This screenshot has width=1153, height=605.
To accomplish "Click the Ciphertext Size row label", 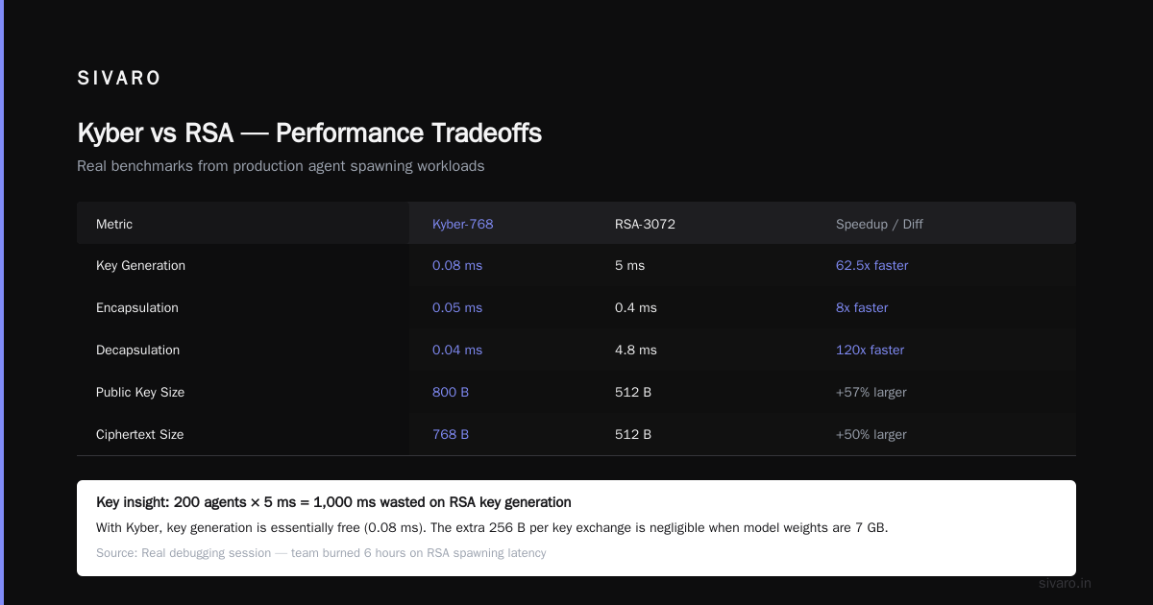I will [x=139, y=434].
